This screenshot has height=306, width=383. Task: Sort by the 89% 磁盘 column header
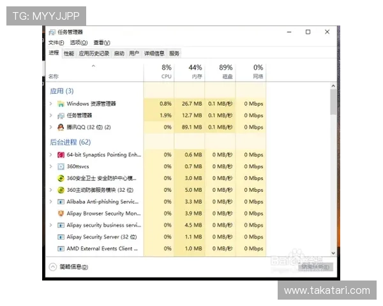tap(220, 72)
